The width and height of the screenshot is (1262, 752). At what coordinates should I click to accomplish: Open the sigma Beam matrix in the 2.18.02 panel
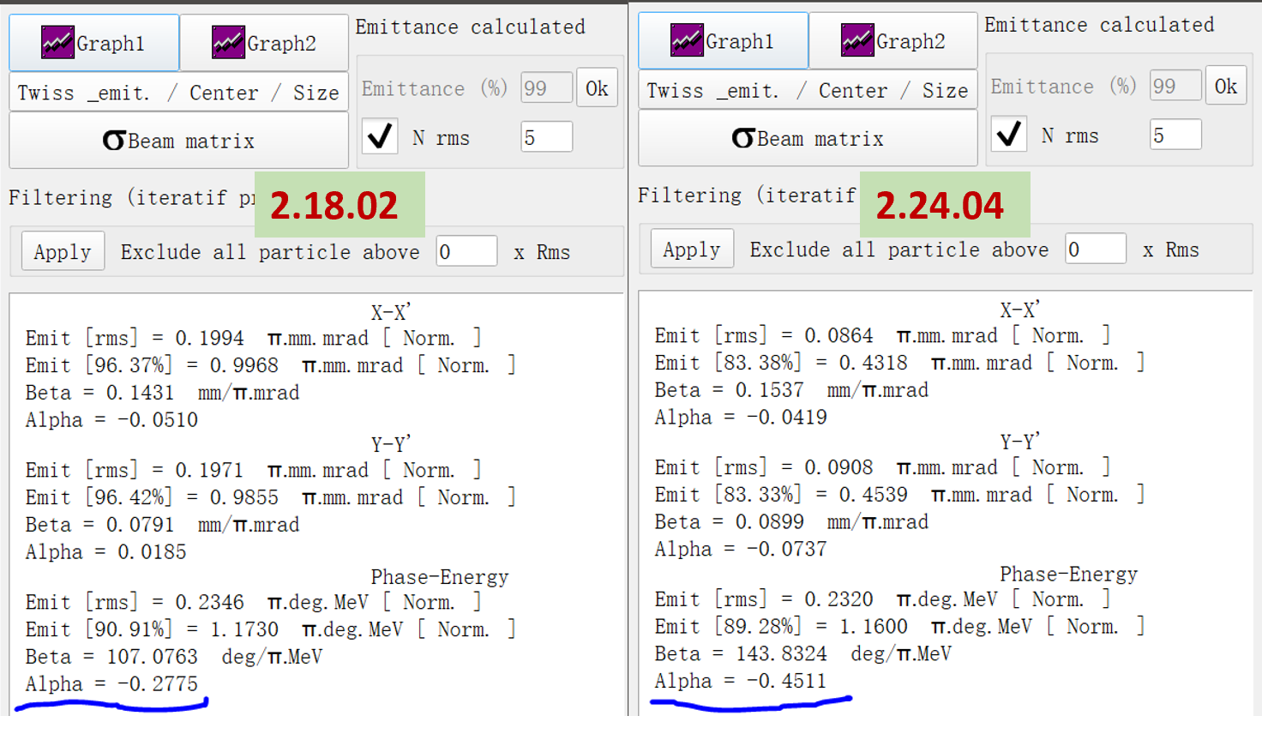[178, 141]
